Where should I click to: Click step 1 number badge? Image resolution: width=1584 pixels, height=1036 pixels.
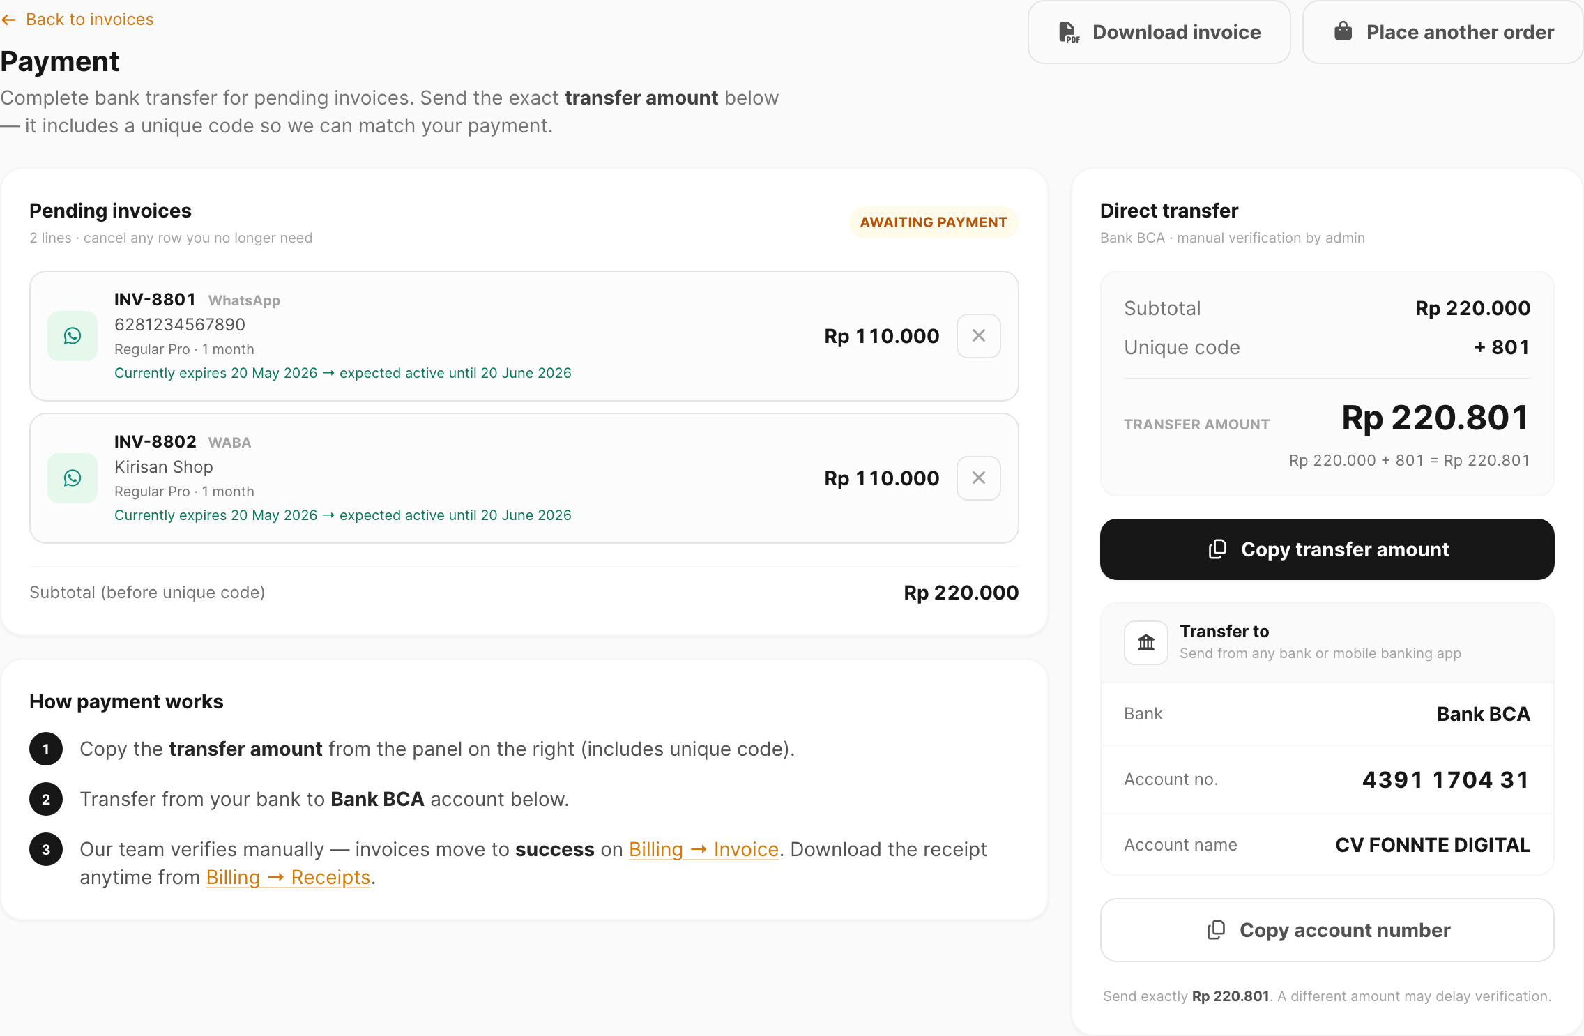point(46,749)
